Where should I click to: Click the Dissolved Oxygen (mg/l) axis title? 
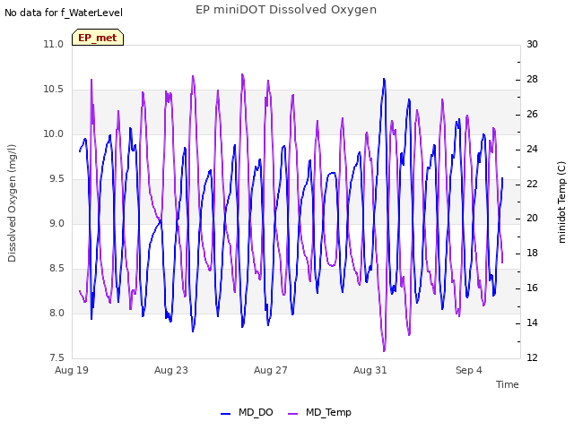[x=12, y=203]
